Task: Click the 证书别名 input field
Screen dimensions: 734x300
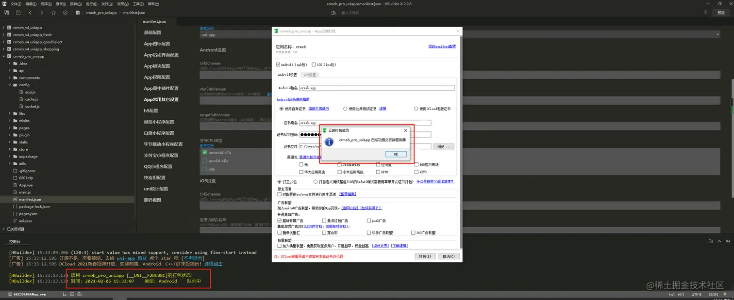Action: (x=365, y=123)
